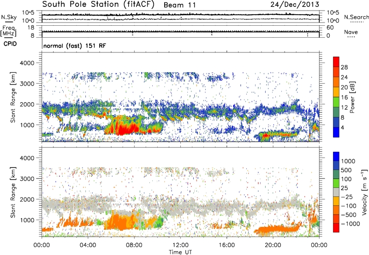Click '-500' on the Velocity colorbar

tap(348, 215)
